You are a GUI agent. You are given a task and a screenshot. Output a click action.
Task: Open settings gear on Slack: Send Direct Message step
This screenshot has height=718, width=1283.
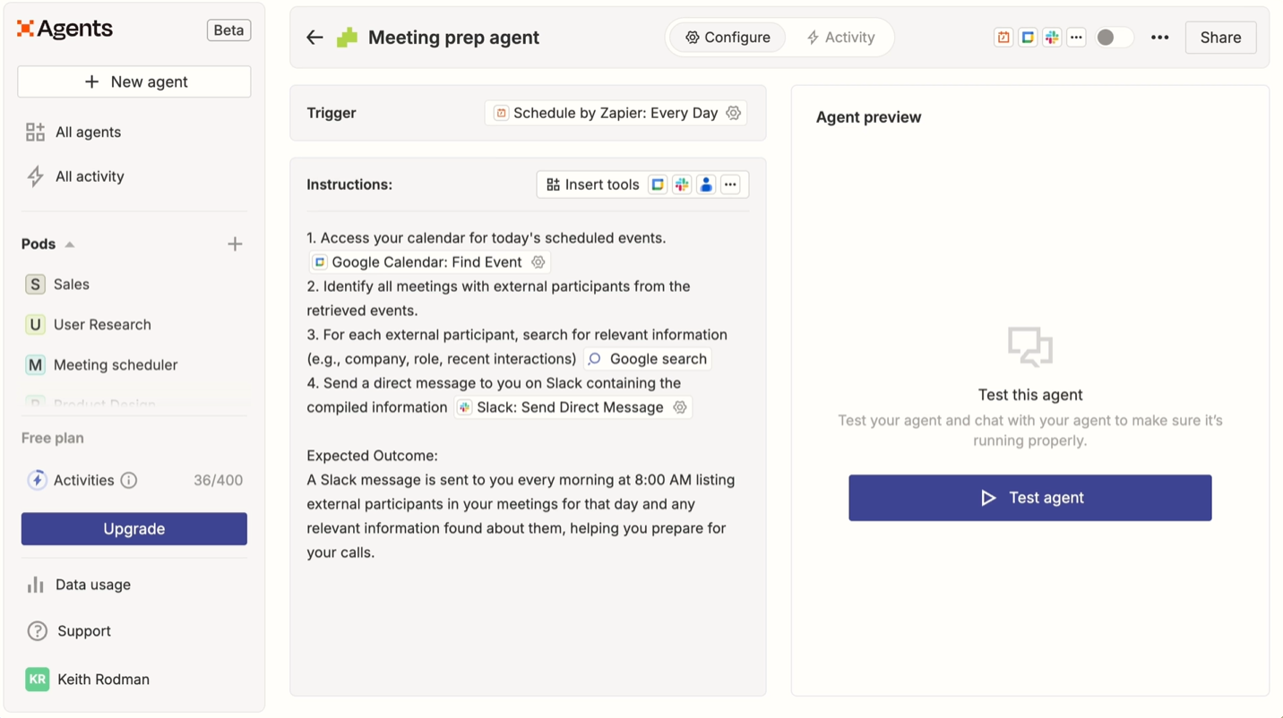pyautogui.click(x=679, y=407)
